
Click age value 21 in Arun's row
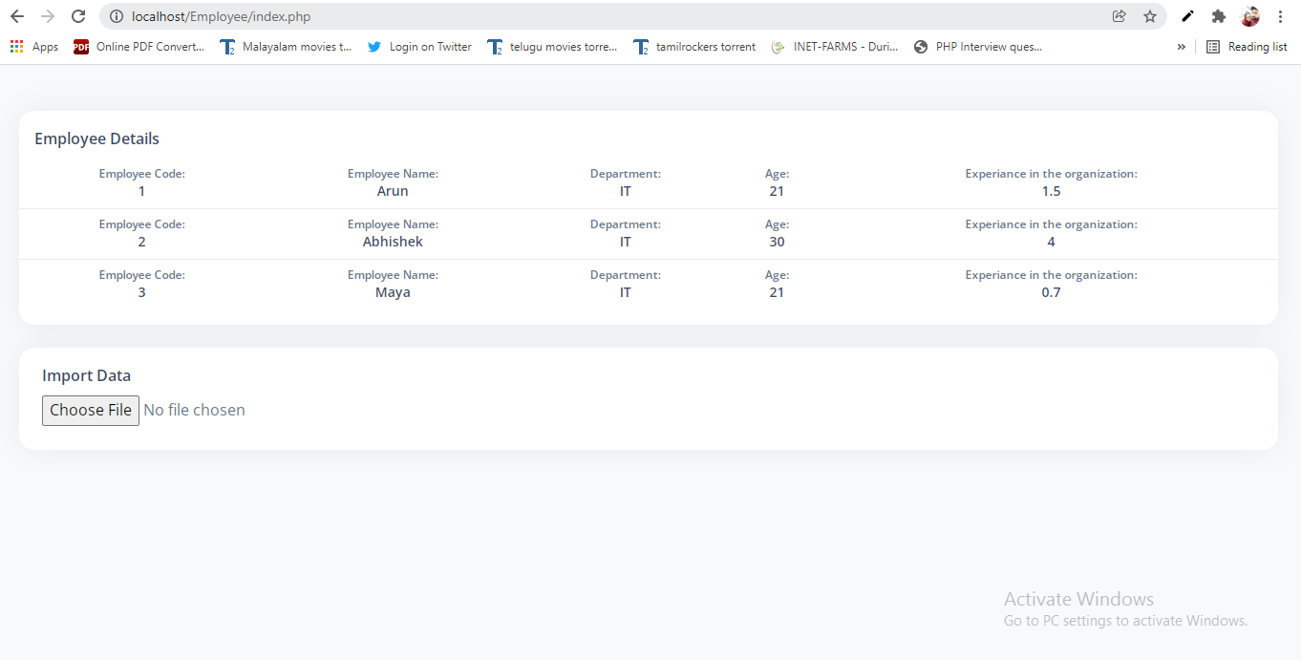[x=777, y=191]
